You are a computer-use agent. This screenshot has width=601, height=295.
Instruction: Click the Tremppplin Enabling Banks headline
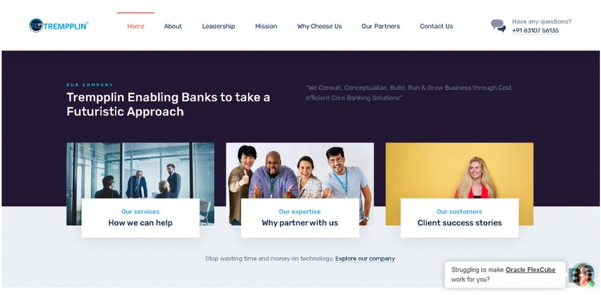(x=168, y=104)
